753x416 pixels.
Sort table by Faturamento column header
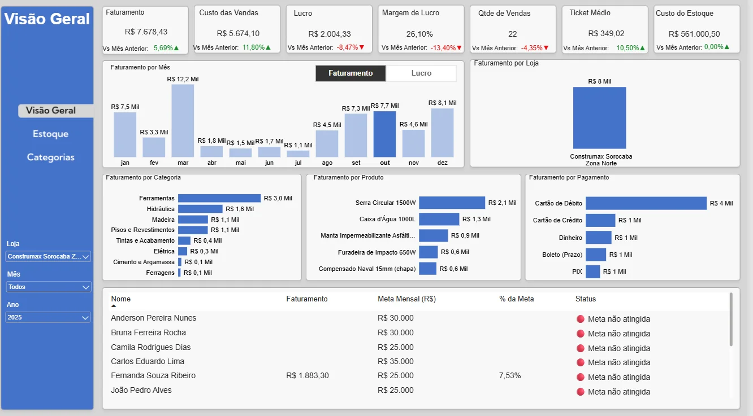(x=307, y=299)
